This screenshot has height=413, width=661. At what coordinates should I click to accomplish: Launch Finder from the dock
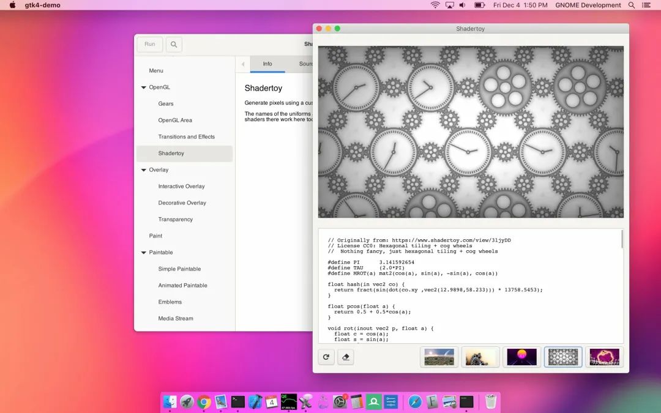coord(170,402)
